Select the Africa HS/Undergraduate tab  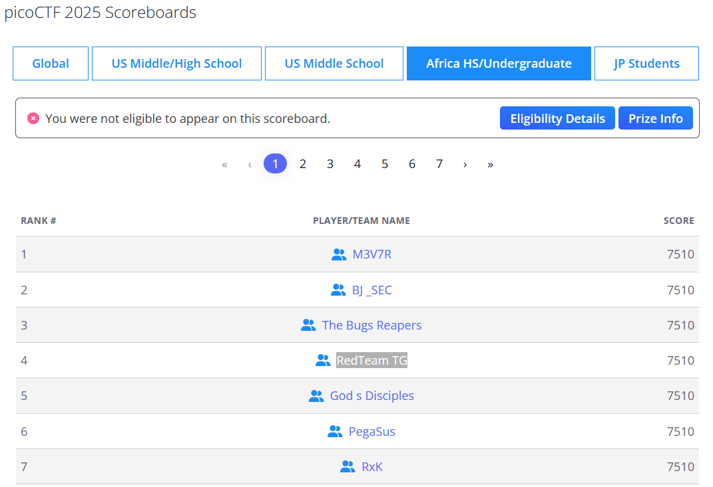tap(499, 64)
